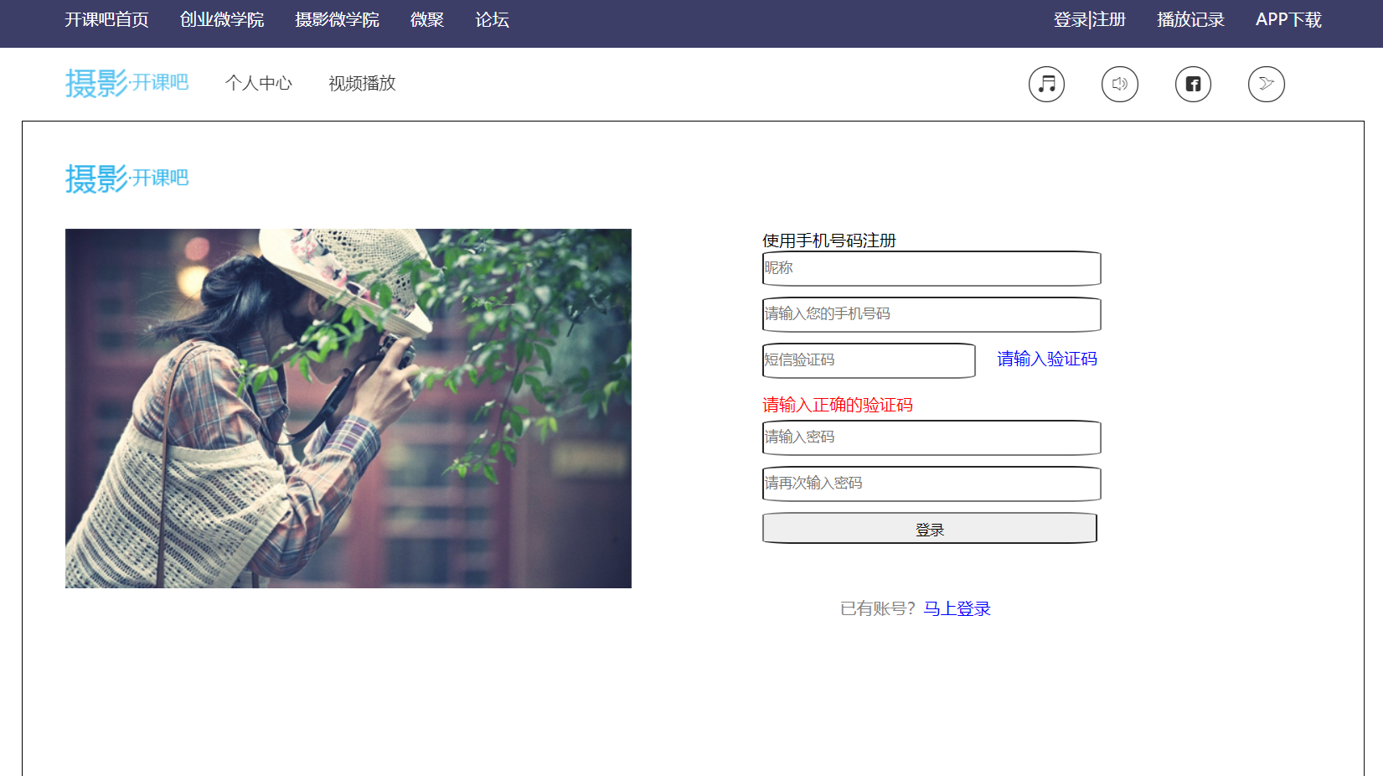Click the 摄影·开课吧 logo in the header
This screenshot has height=776, width=1383.
click(x=126, y=82)
